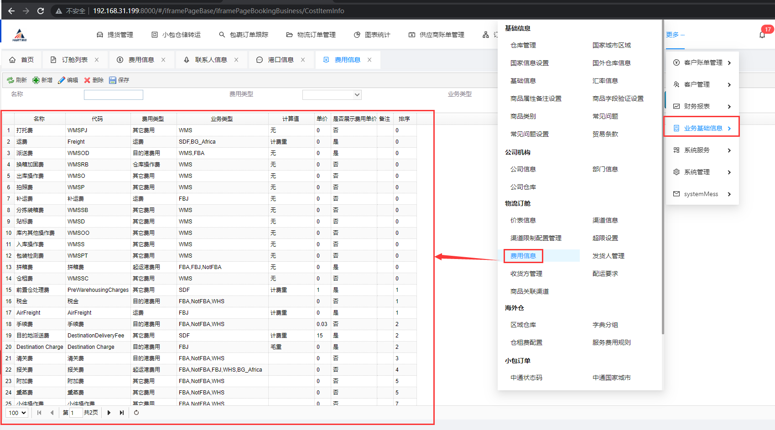This screenshot has width=775, height=430.
Task: Click the green refresh (刷新) toolbar icon
Action: (x=10, y=80)
